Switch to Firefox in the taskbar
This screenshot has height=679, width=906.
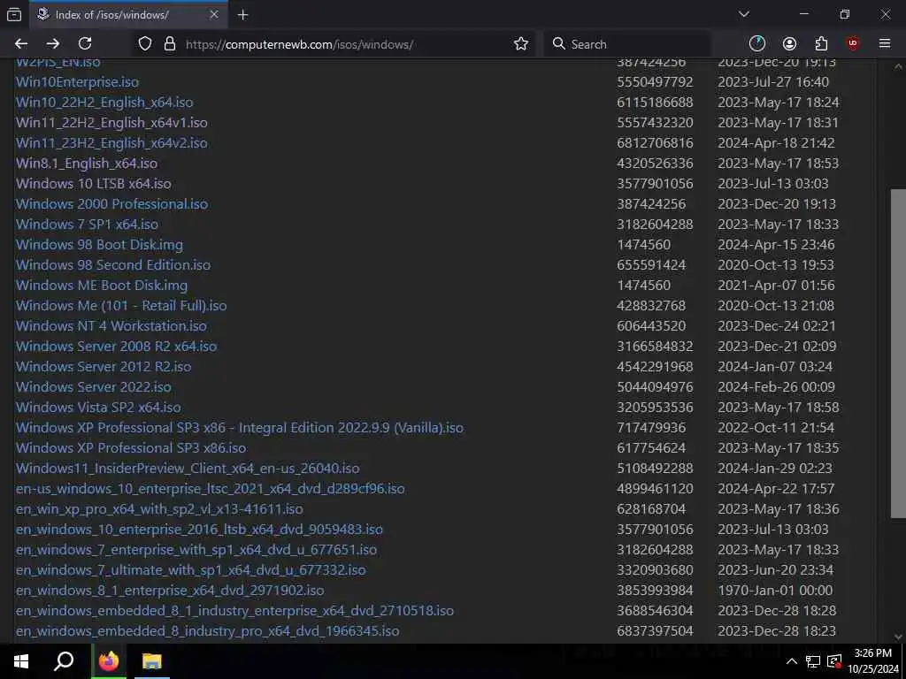tap(108, 661)
